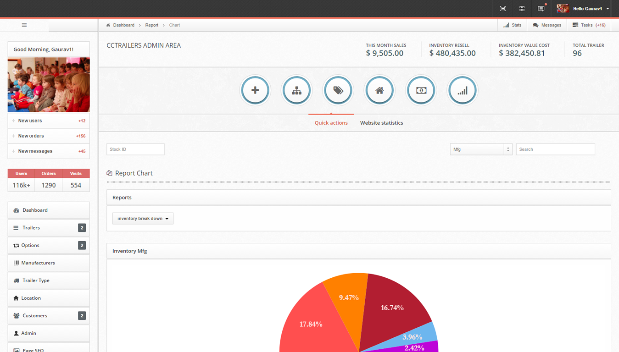Click the Messages button in header
The width and height of the screenshot is (619, 352).
547,25
